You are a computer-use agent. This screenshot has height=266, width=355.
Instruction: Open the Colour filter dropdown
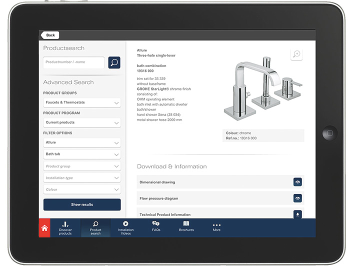[x=82, y=189]
